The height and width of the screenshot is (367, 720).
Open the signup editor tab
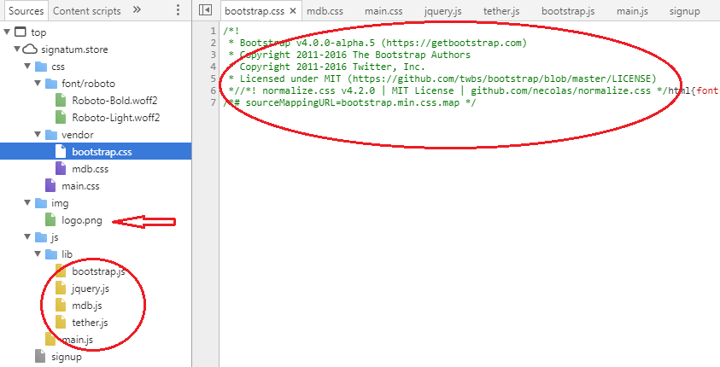point(684,11)
